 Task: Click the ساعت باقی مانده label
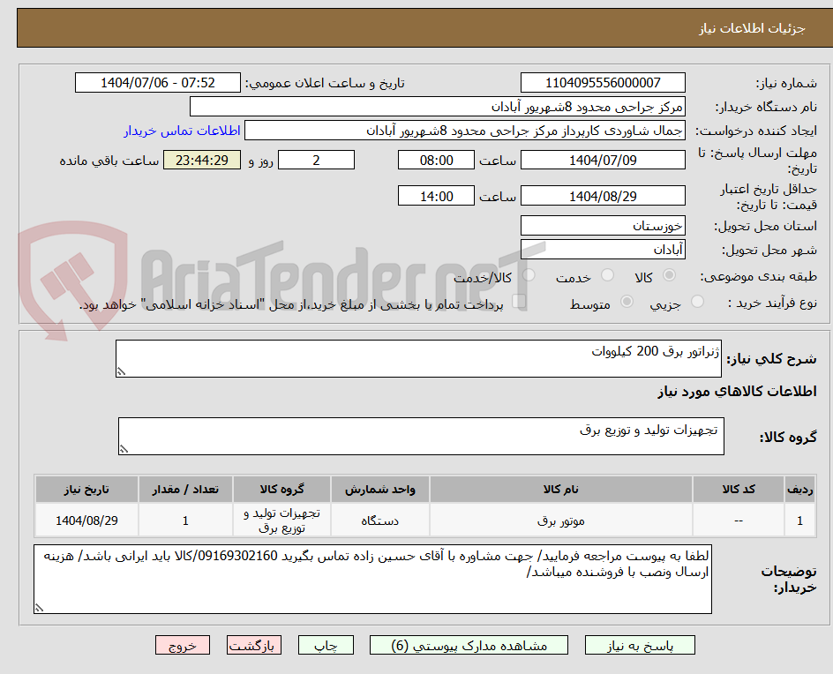click(x=109, y=161)
